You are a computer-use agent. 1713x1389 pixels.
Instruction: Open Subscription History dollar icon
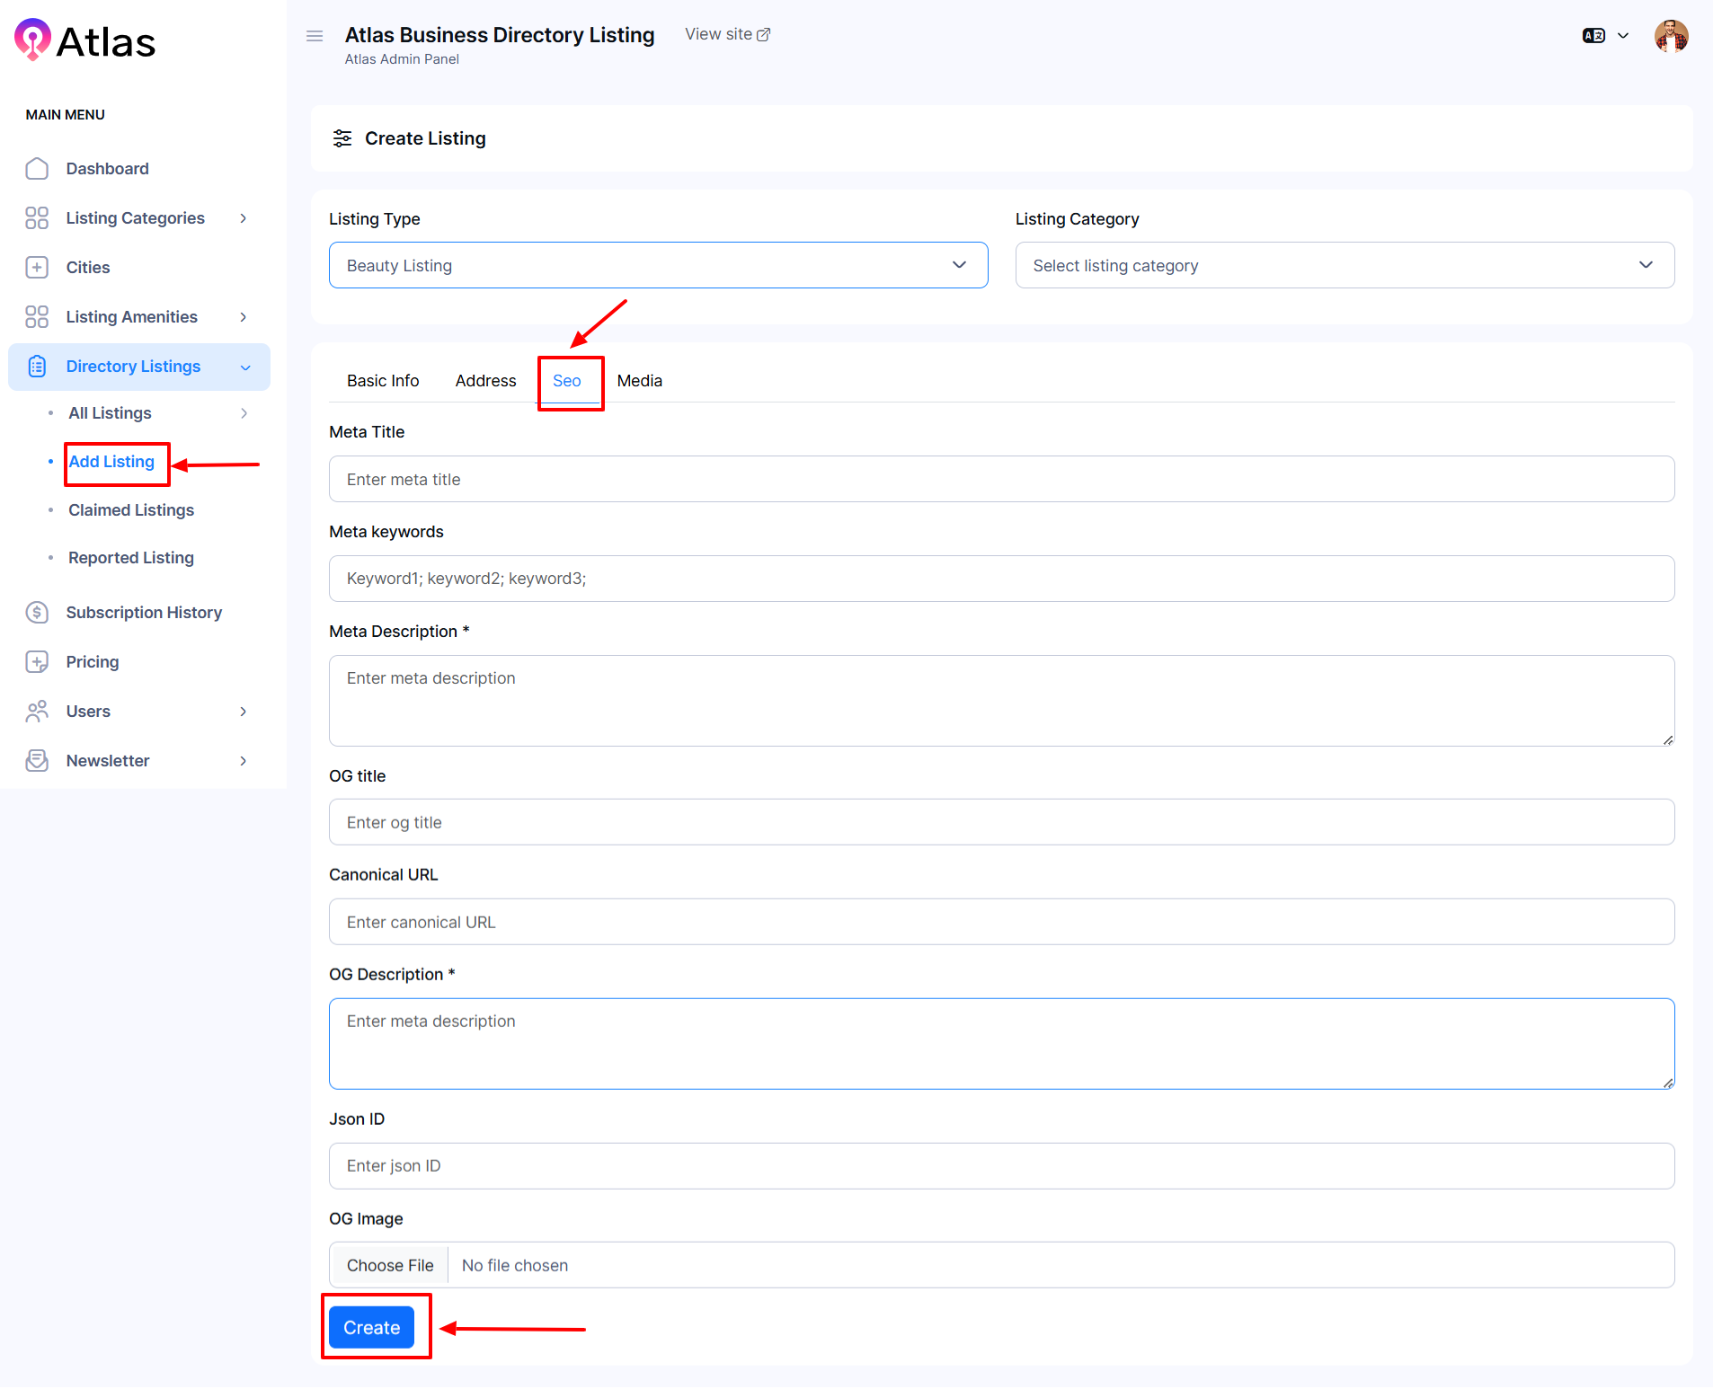click(37, 613)
